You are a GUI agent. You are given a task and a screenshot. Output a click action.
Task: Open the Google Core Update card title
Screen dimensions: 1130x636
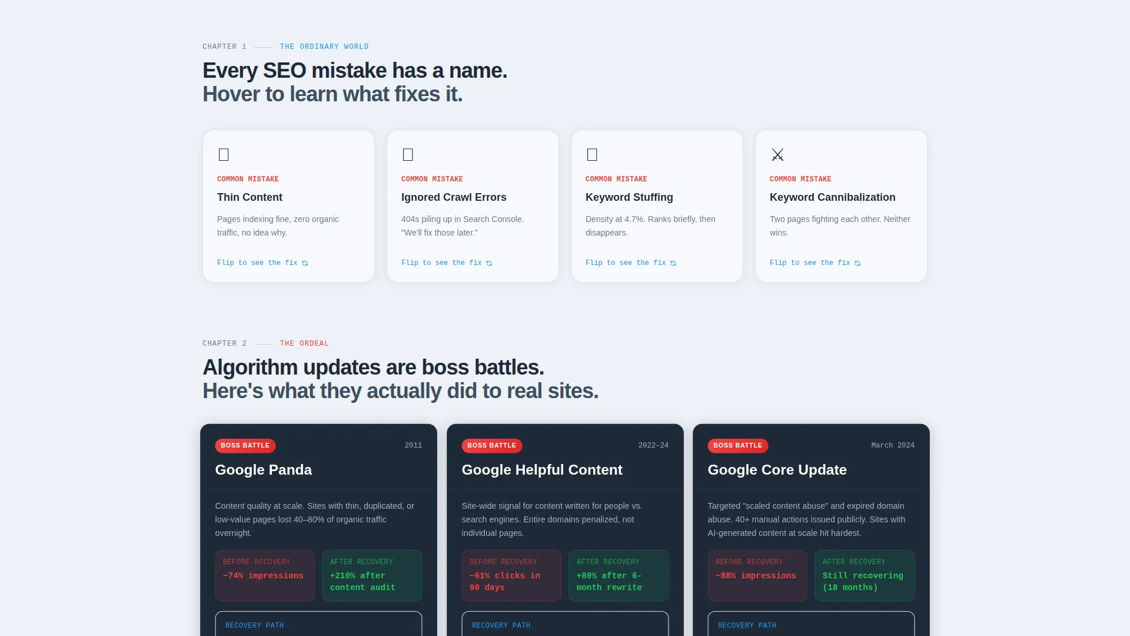[777, 470]
